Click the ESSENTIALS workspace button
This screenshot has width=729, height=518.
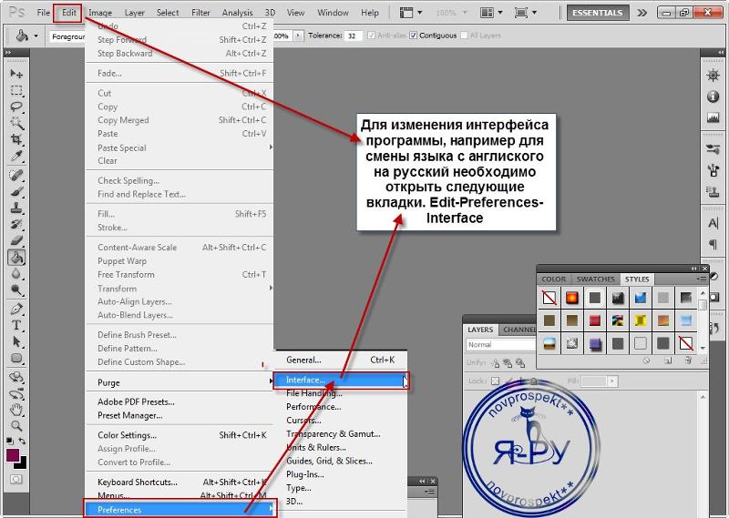pos(598,13)
